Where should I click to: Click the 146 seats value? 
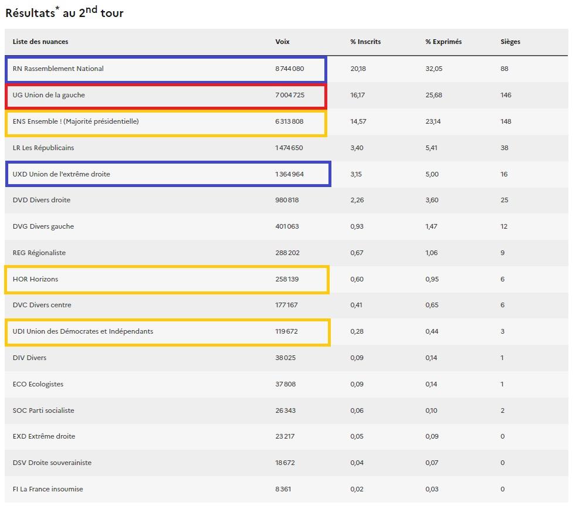506,95
